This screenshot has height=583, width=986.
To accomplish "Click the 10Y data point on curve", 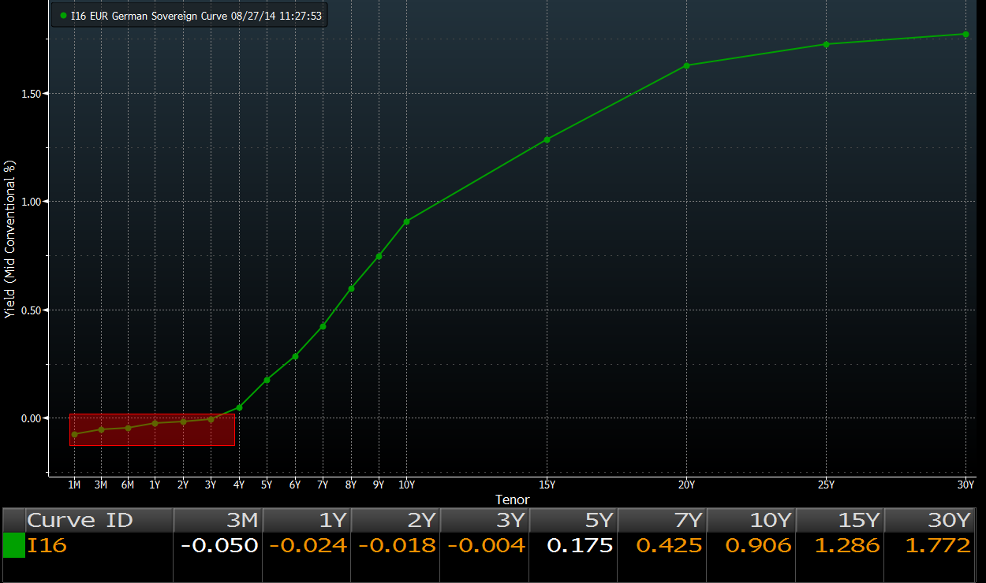I will [406, 221].
